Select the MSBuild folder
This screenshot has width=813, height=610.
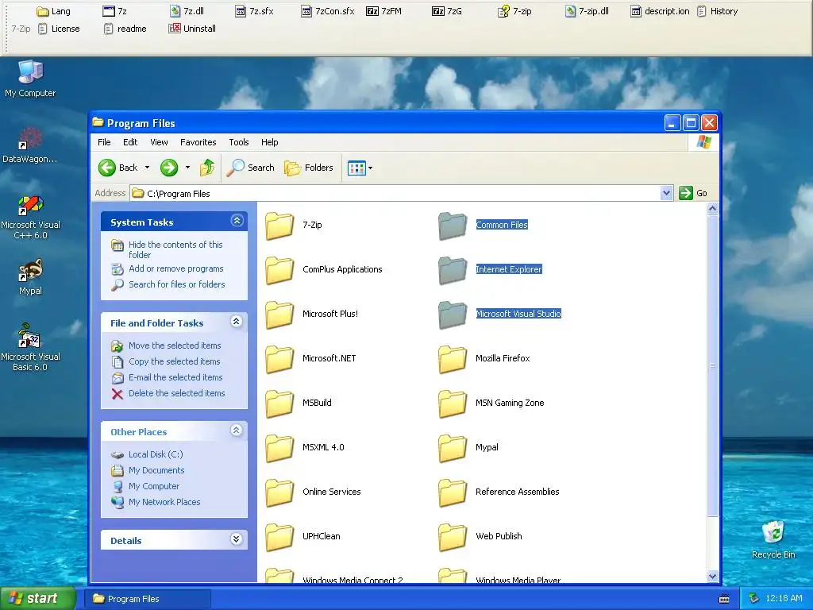[299, 403]
